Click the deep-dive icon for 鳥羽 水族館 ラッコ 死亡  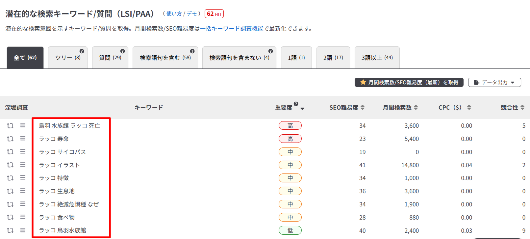tap(10, 126)
